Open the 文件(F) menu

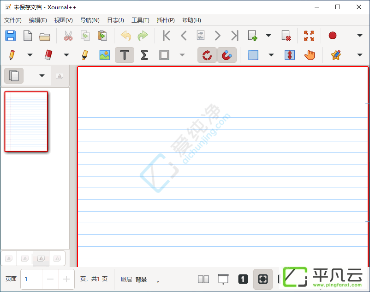pos(13,20)
